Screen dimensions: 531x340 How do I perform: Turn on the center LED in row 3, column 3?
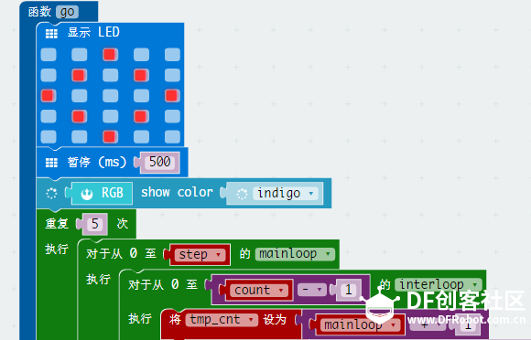(110, 96)
